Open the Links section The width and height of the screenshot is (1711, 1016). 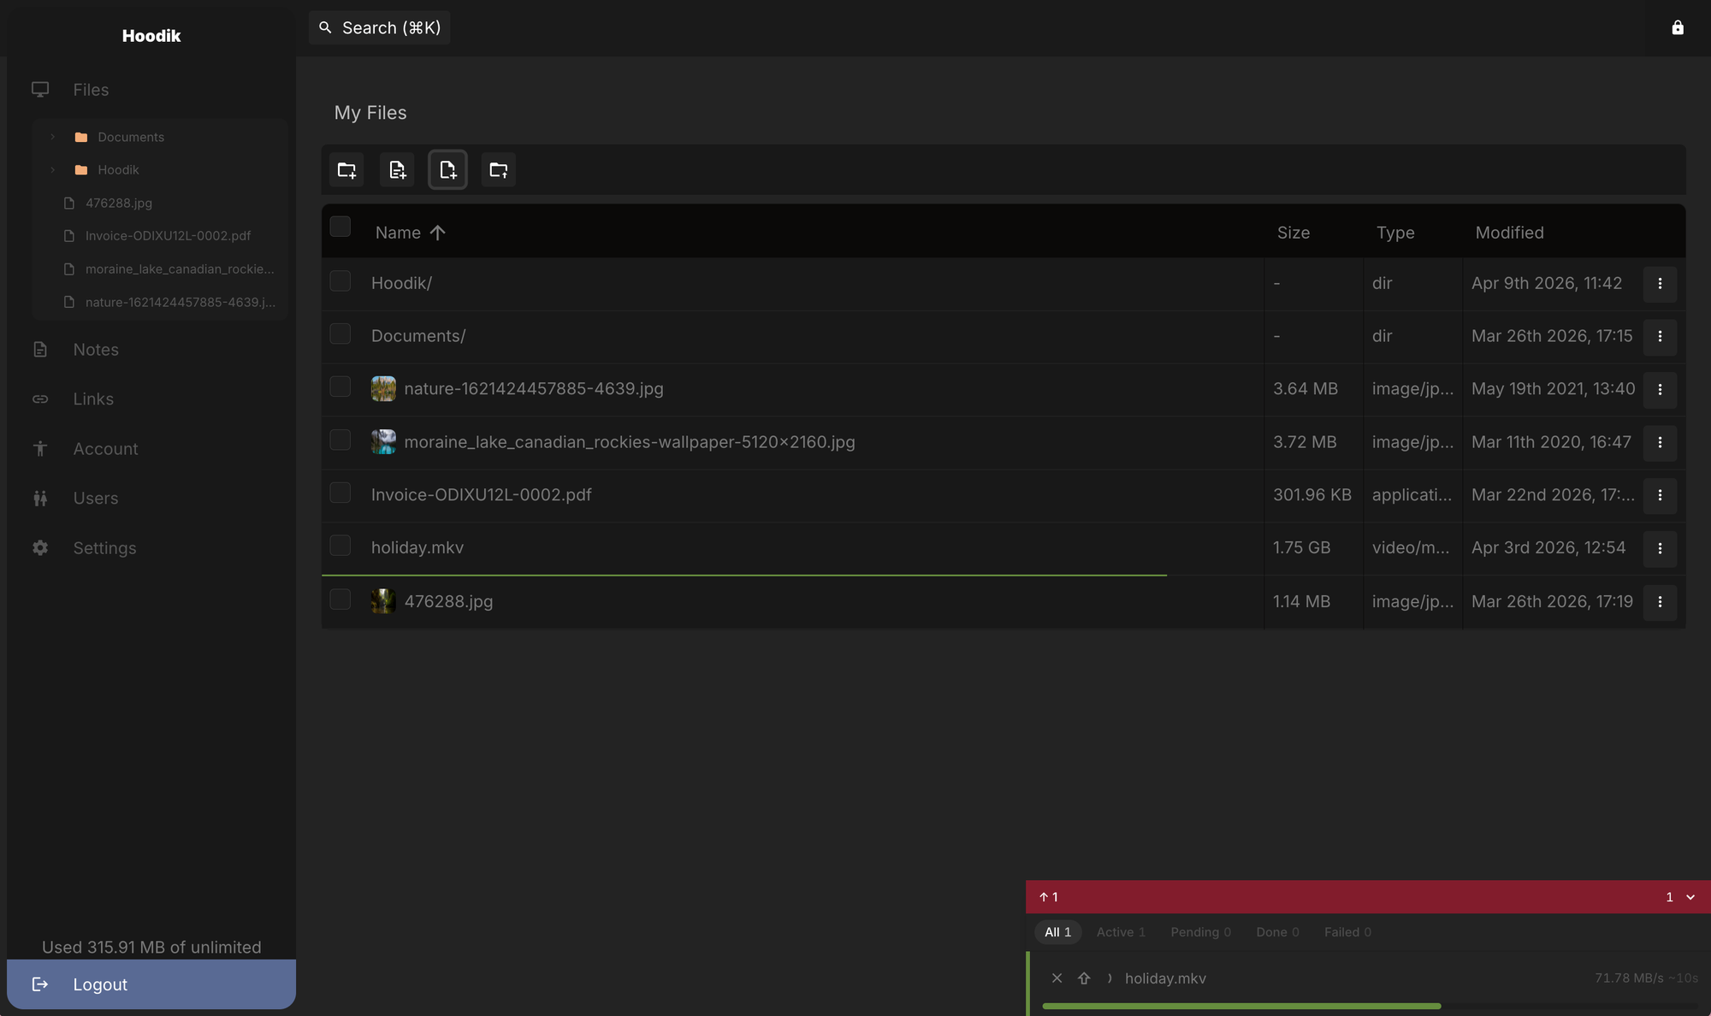[93, 399]
